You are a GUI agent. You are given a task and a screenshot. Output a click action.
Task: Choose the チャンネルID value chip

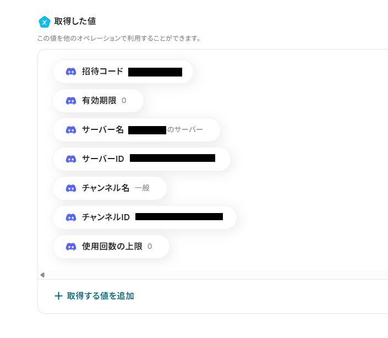coord(145,217)
